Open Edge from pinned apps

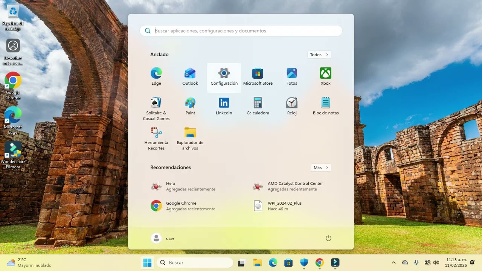tap(156, 77)
